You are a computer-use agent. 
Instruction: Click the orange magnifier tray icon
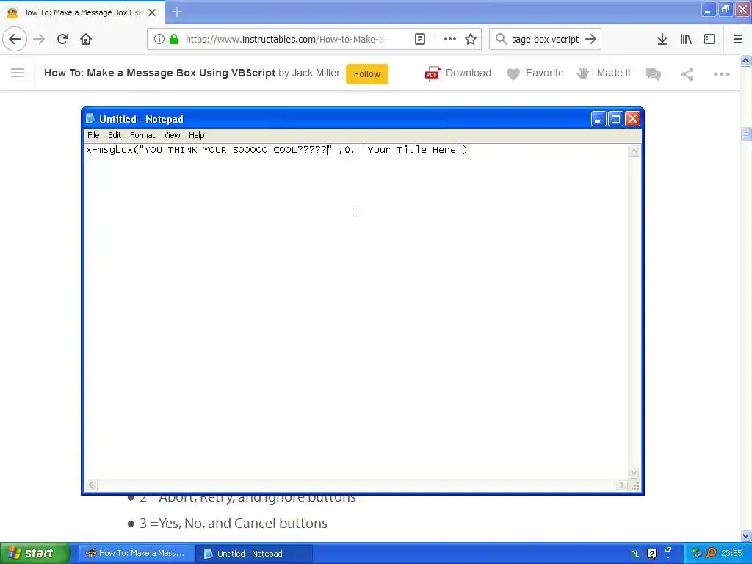click(x=710, y=554)
